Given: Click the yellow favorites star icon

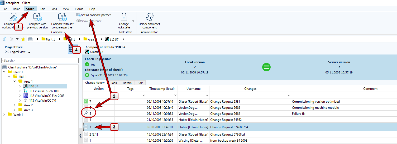Looking at the screenshot, I should tap(23, 39).
